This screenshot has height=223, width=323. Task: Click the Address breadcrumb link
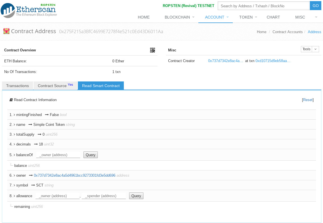click(314, 32)
